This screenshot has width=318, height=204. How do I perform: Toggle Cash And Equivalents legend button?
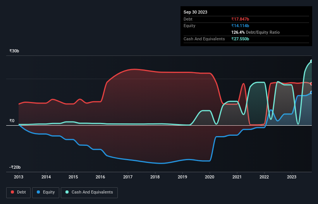tap(89, 192)
